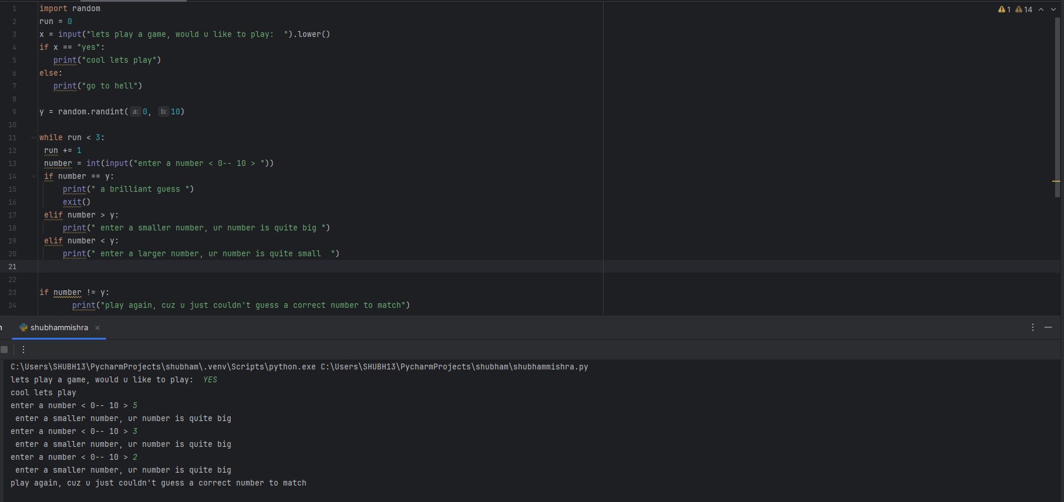The image size is (1064, 502).
Task: Click print(" a brilliant guess ") line
Action: coord(128,189)
